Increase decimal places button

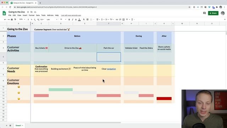(x=38, y=20)
